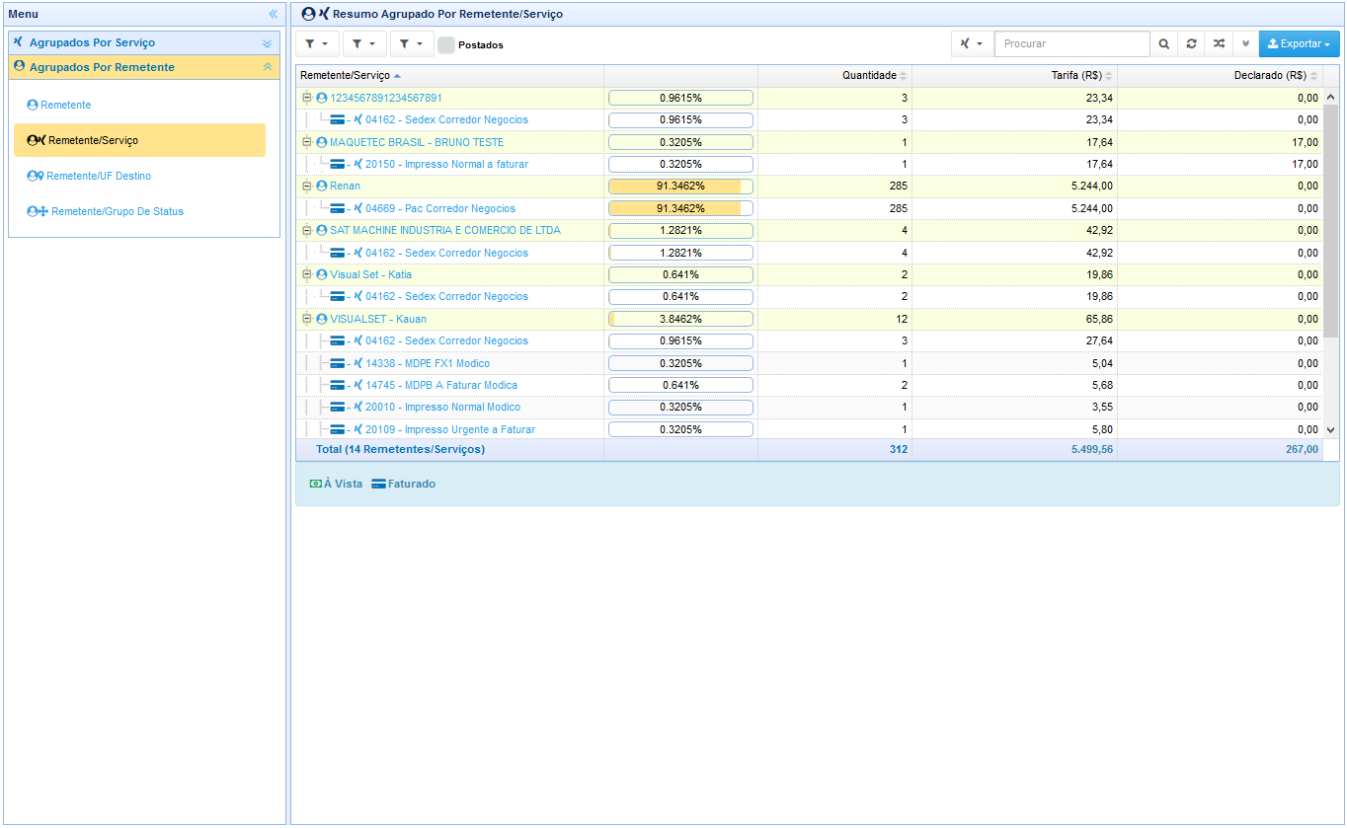1347x828 pixels.
Task: Sort by Tarifa (R$) column sort arrows
Action: tap(1109, 76)
